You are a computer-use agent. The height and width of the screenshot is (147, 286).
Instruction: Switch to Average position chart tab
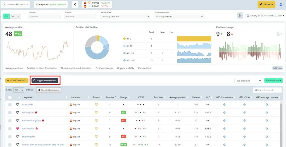[14, 68]
